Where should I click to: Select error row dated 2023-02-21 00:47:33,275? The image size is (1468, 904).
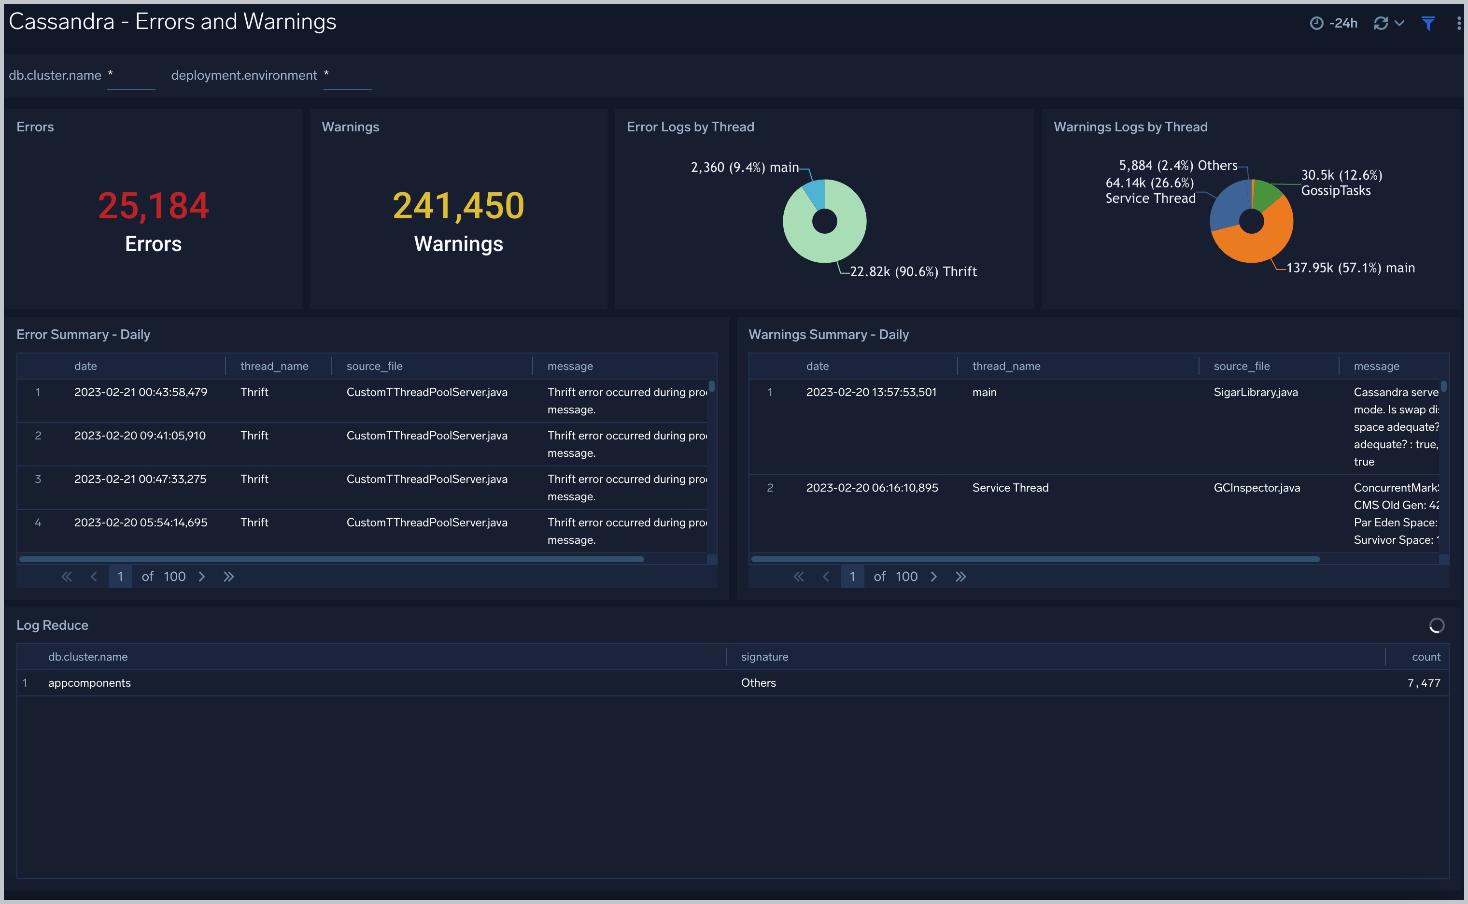point(362,488)
